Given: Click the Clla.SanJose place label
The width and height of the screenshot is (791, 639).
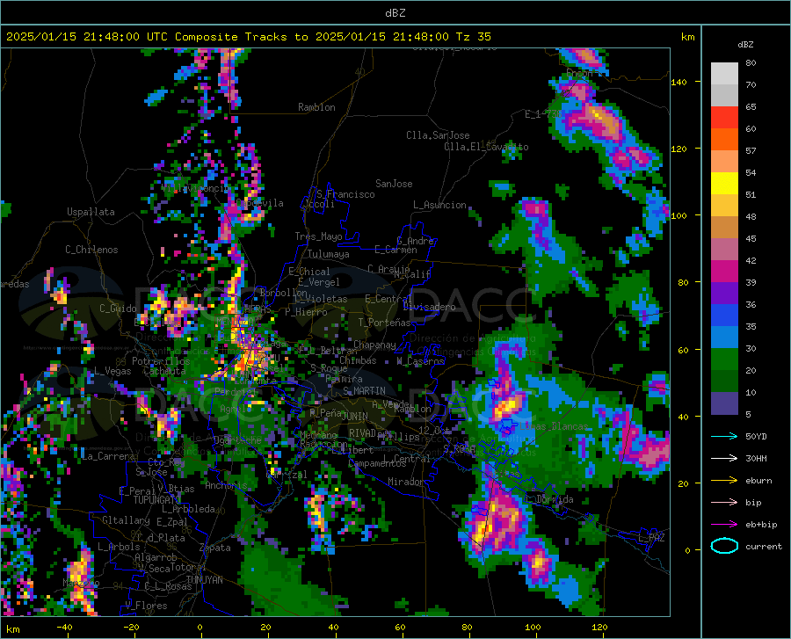Looking at the screenshot, I should click(438, 135).
